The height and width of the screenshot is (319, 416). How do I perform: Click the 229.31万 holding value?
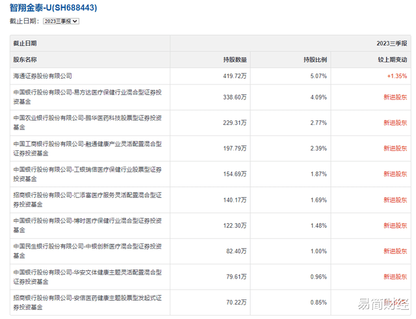coord(235,122)
